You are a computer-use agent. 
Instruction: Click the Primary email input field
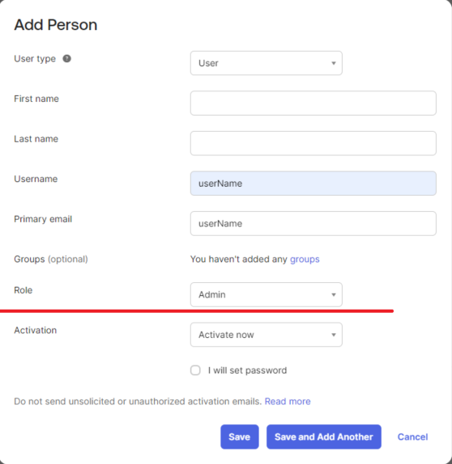[313, 223]
